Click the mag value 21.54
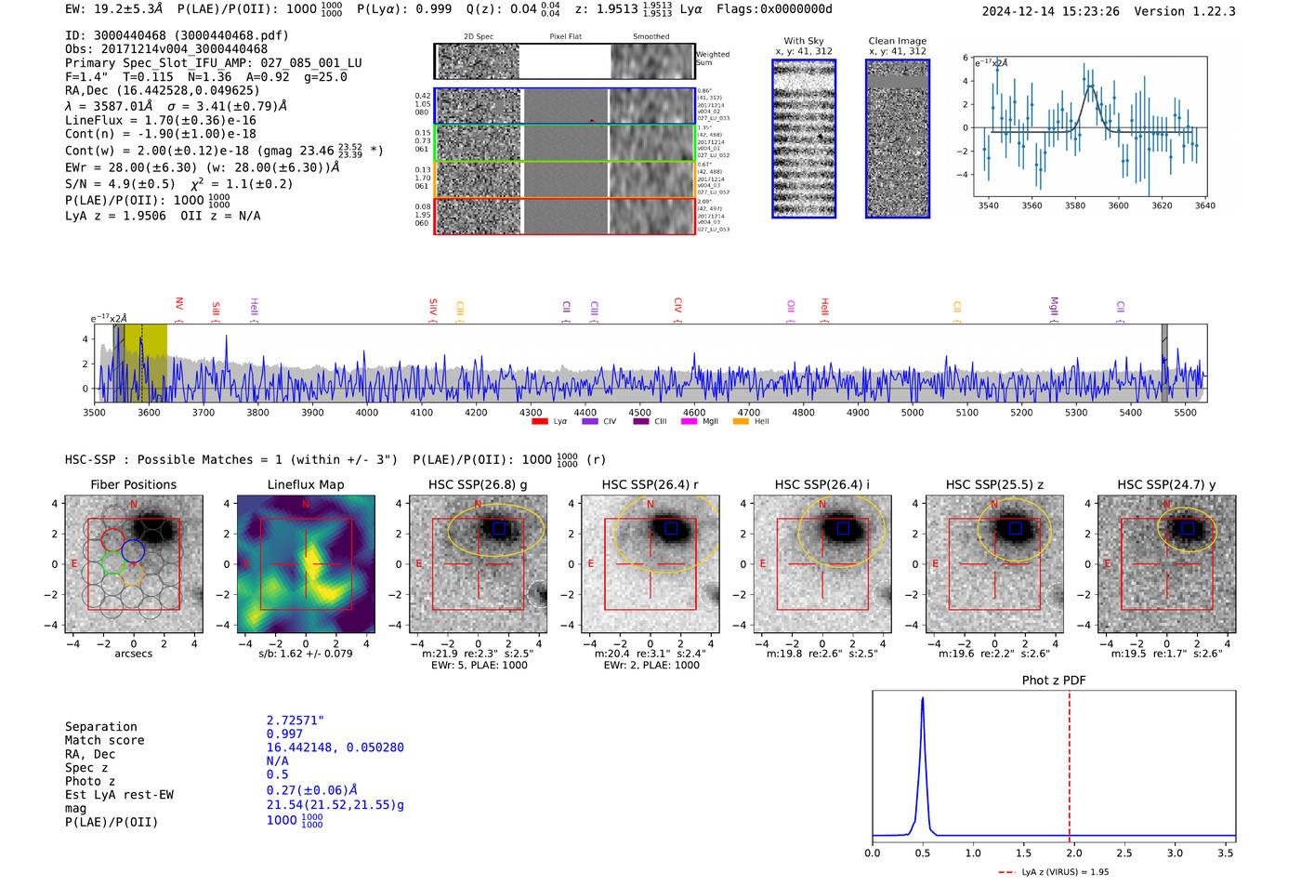This screenshot has height=886, width=1301. 335,805
